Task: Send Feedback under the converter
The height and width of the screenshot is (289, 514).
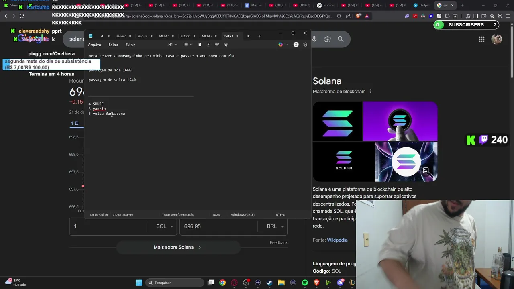Action: point(279,242)
